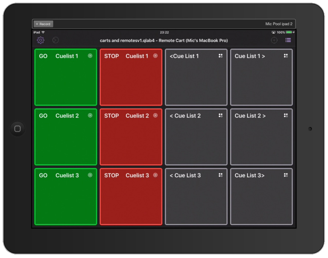The width and height of the screenshot is (328, 258).
Task: Start the GO Cuelist 3 cart
Action: (x=66, y=196)
